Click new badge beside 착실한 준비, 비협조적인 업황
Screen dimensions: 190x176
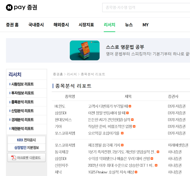pyautogui.click(x=134, y=126)
